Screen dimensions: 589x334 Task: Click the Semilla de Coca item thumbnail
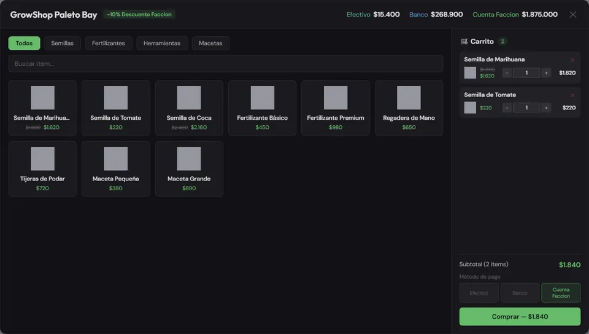(x=189, y=98)
